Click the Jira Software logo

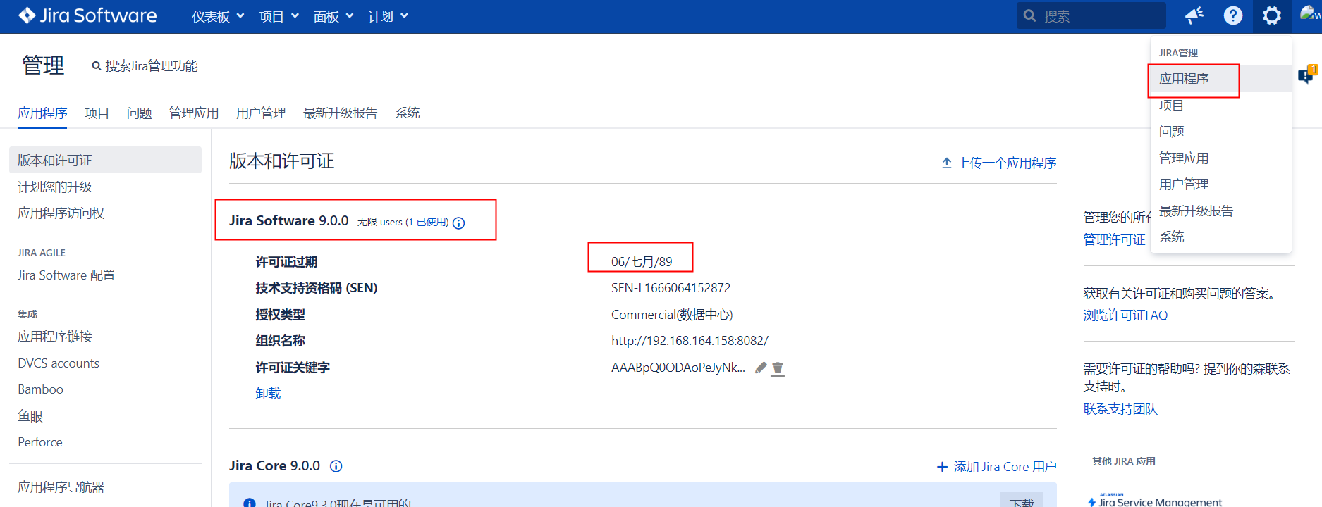coord(87,15)
